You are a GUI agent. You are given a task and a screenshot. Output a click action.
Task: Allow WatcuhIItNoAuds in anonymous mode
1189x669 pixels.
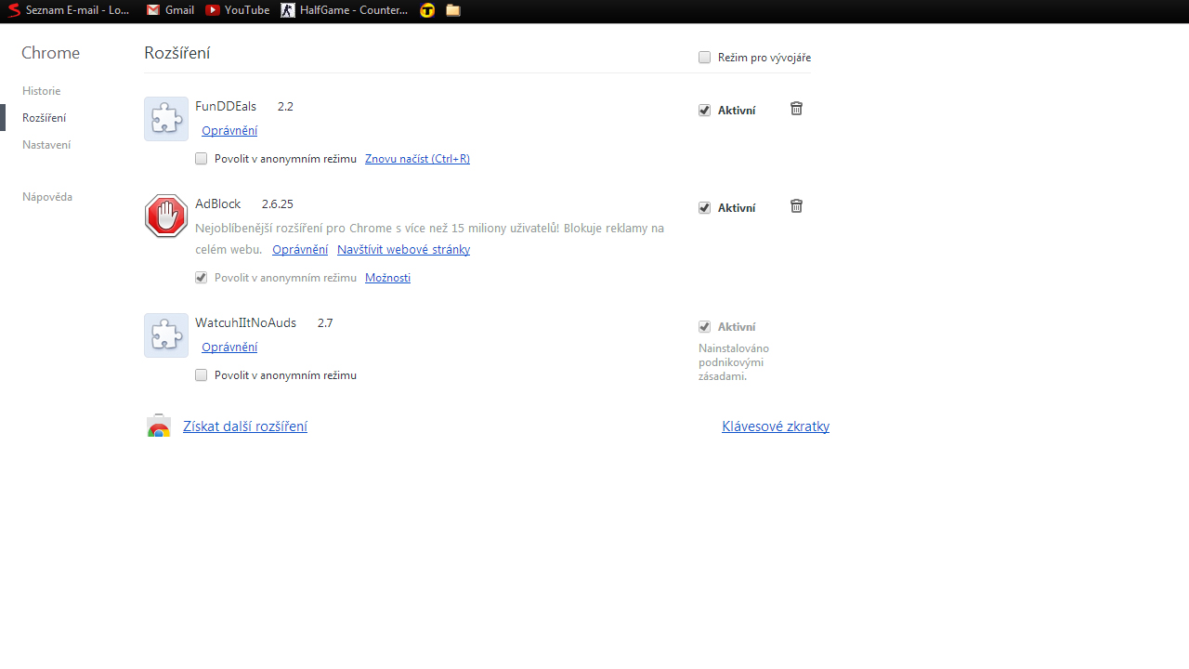point(201,375)
